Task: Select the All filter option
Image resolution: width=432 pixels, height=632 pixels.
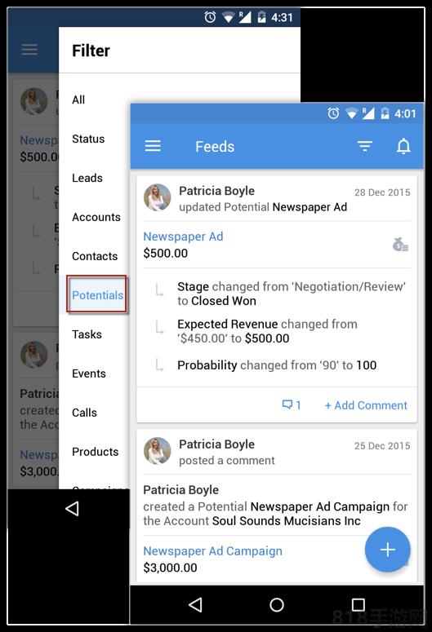Action: tap(78, 99)
